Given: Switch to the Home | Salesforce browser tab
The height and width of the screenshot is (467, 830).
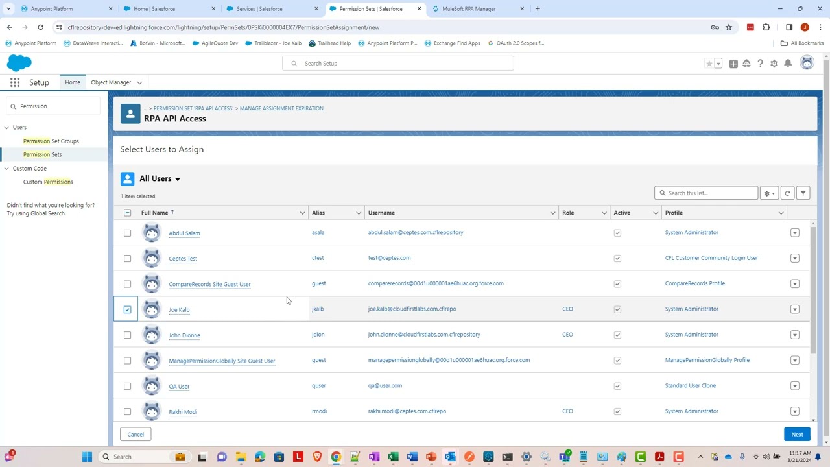Looking at the screenshot, I should [x=167, y=8].
